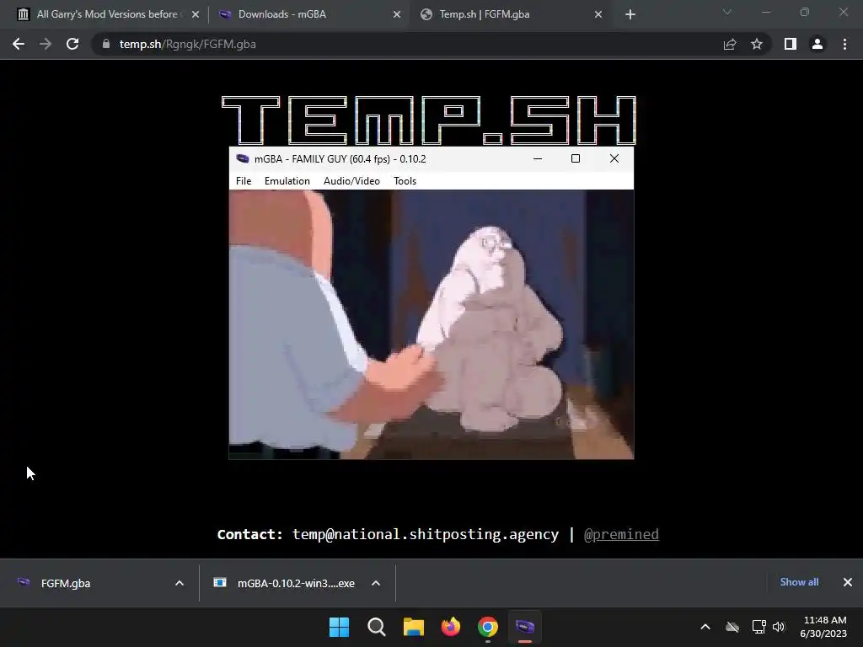This screenshot has height=647, width=863.
Task: Open the @premined contact link
Action: point(621,534)
